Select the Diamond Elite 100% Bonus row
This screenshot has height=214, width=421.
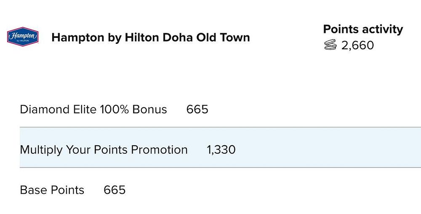pos(220,110)
